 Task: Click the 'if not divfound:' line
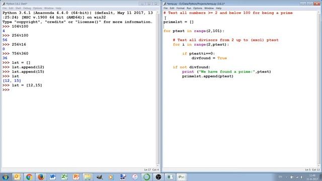click(x=191, y=67)
